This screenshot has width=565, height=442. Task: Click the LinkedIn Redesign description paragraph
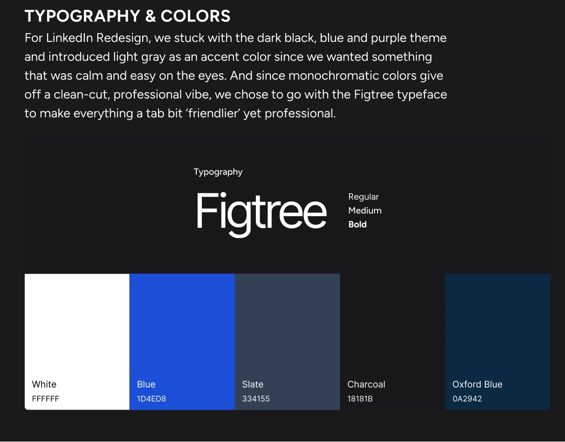click(235, 75)
